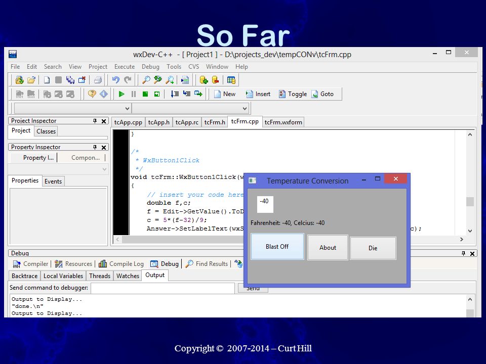Click the blue diamond about icon
Image resolution: width=486 pixels, height=364 pixels.
coord(104,94)
